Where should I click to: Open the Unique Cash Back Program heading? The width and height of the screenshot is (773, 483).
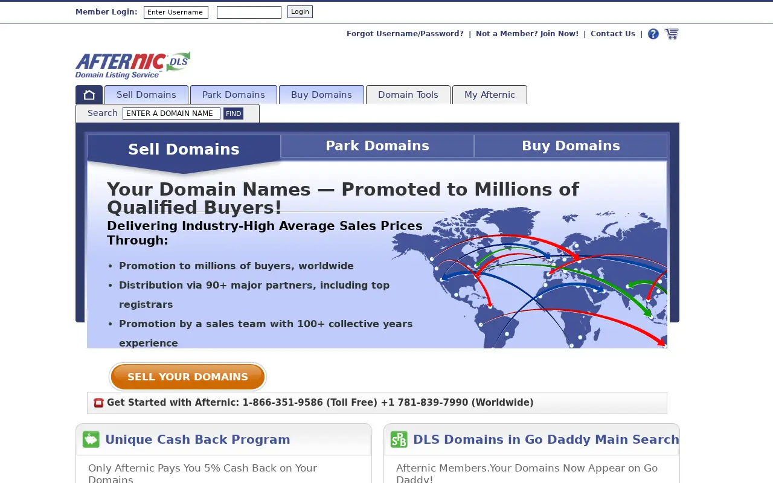point(197,440)
